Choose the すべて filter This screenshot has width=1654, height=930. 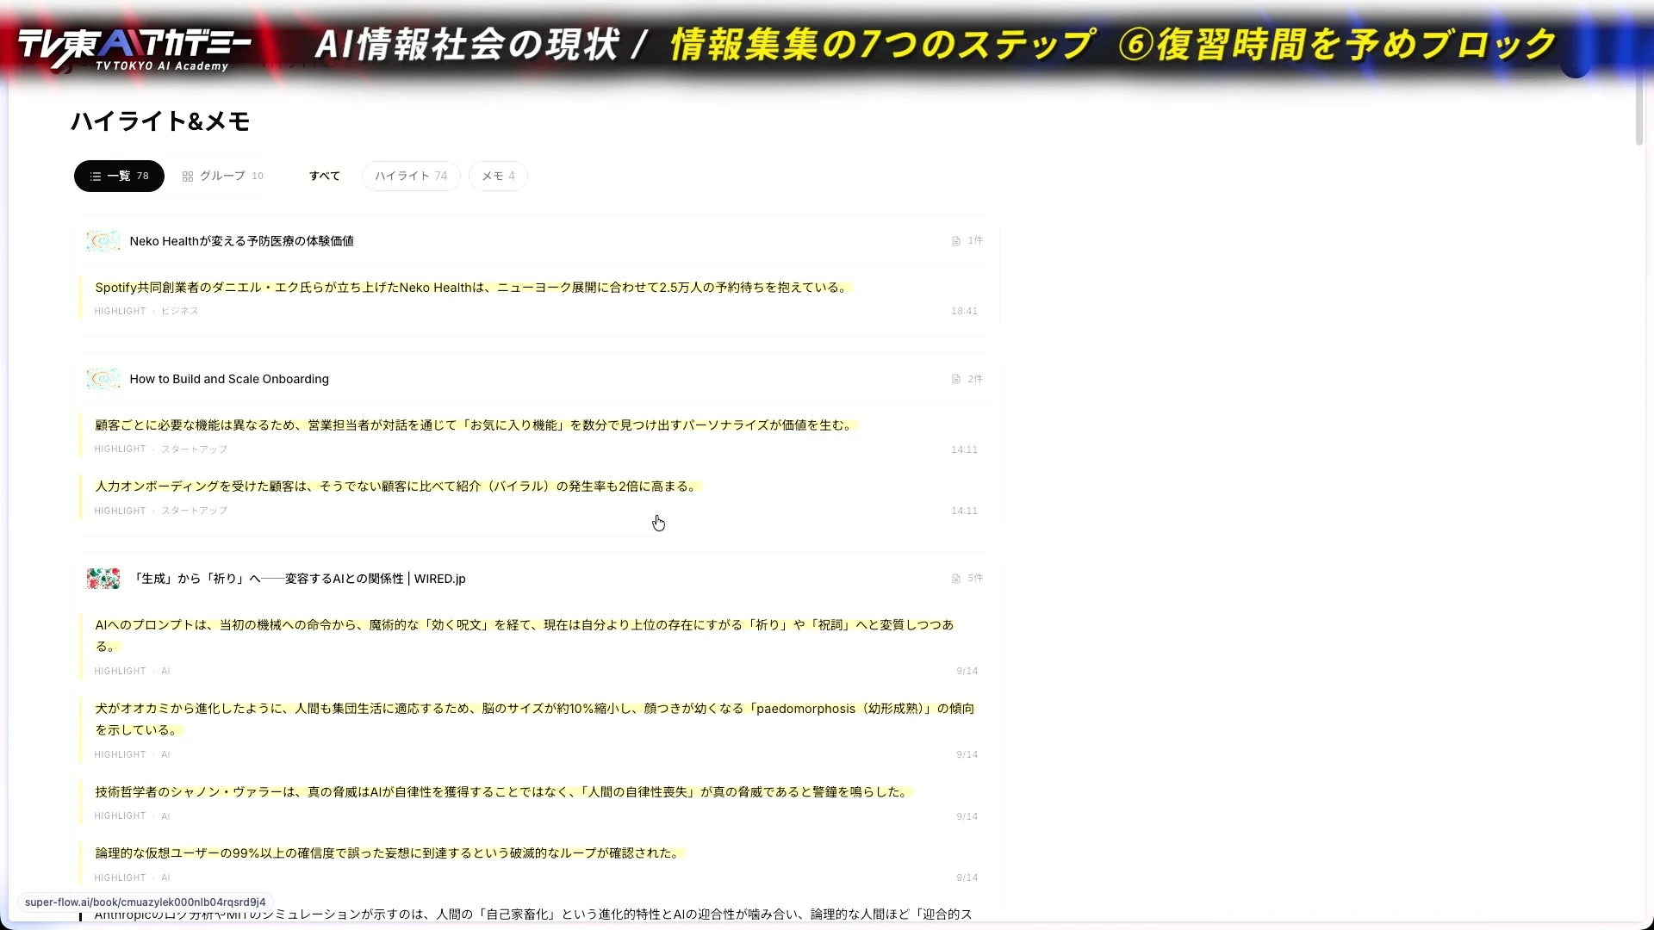[325, 176]
